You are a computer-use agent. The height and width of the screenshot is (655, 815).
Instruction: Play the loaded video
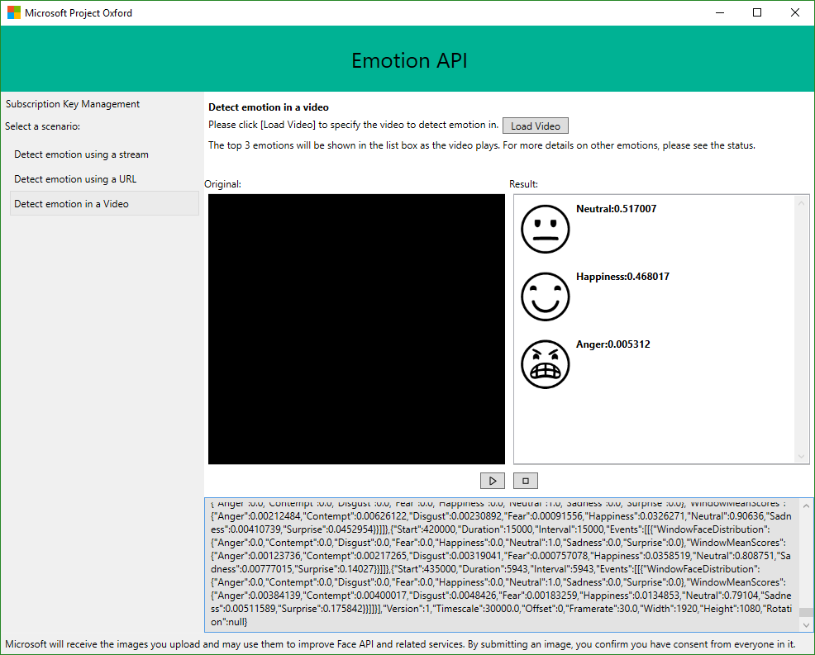492,481
